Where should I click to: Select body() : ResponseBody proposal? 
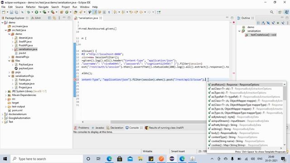(x=245, y=133)
